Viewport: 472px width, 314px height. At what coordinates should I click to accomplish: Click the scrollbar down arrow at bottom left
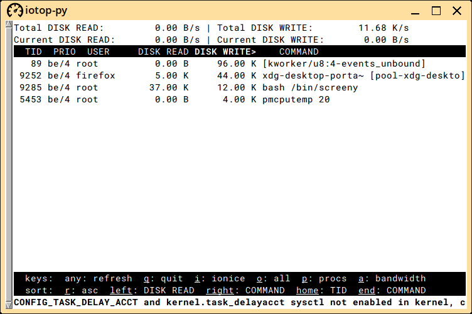[9, 305]
